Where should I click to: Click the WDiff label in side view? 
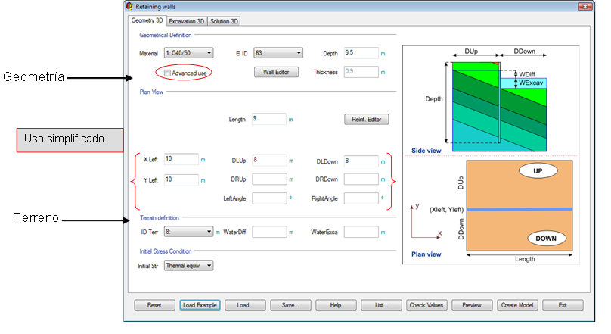[x=527, y=74]
